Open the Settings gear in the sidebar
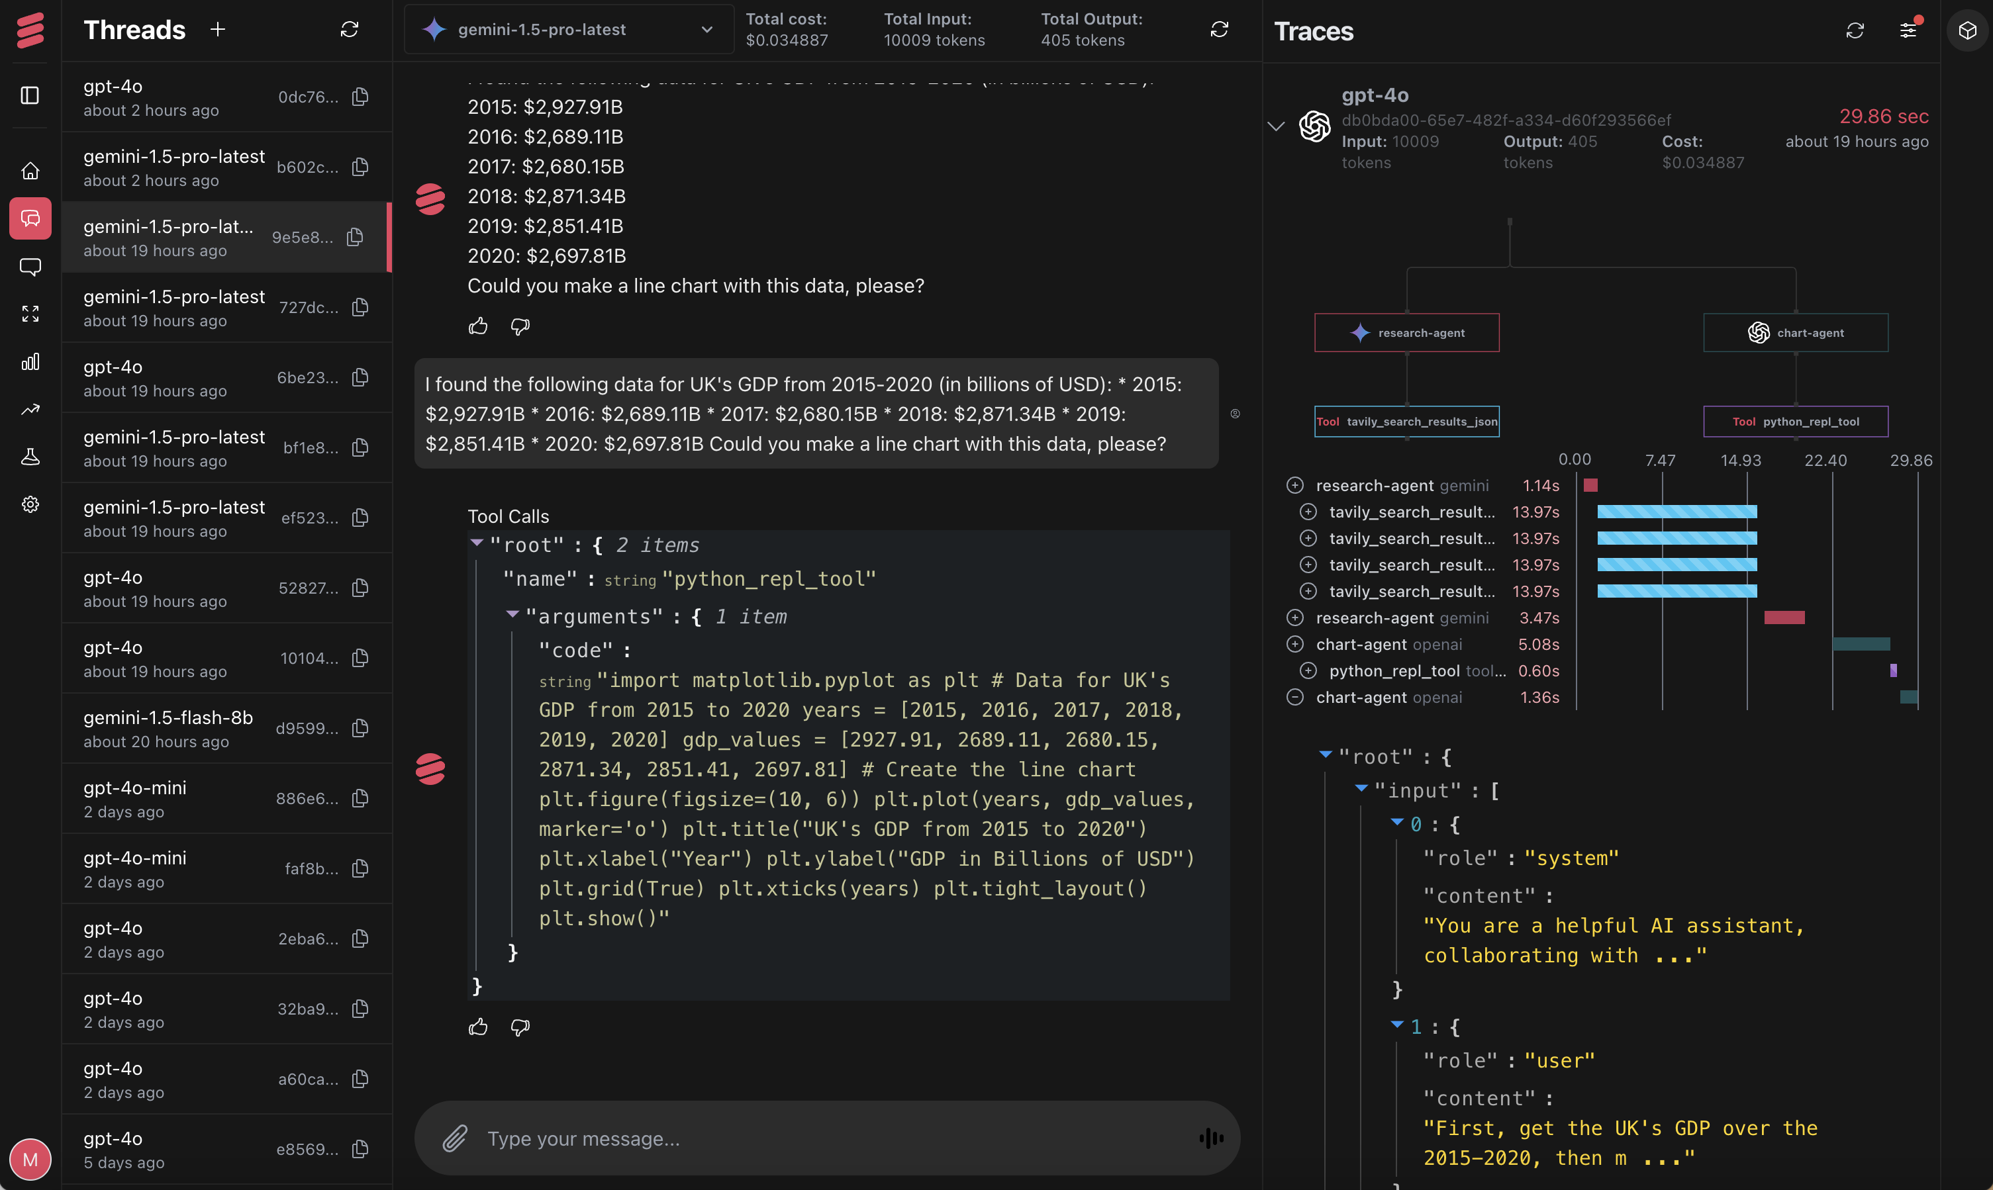The image size is (1993, 1190). [30, 504]
